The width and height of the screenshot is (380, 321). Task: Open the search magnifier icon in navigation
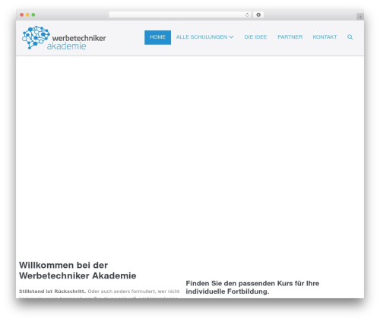[x=350, y=37]
